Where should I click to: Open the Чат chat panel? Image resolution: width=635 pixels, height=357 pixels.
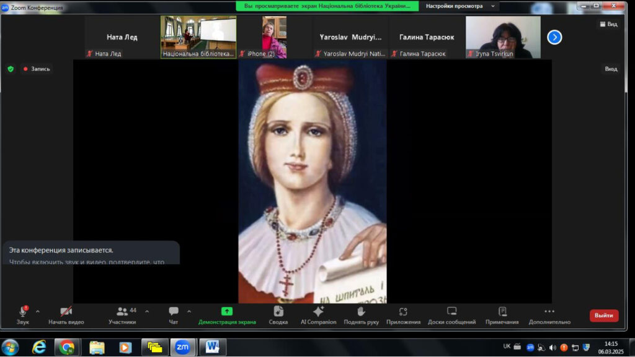coord(174,315)
